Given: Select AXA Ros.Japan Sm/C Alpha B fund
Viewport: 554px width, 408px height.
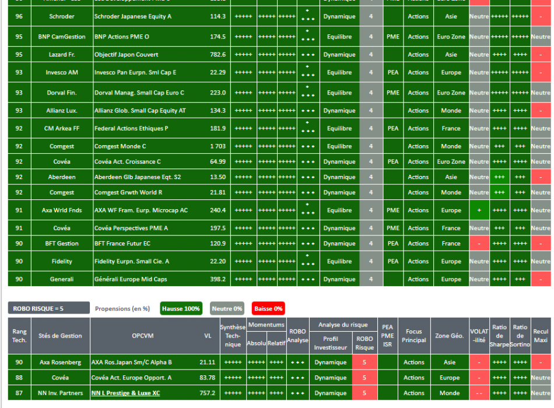Looking at the screenshot, I should pyautogui.click(x=131, y=362).
